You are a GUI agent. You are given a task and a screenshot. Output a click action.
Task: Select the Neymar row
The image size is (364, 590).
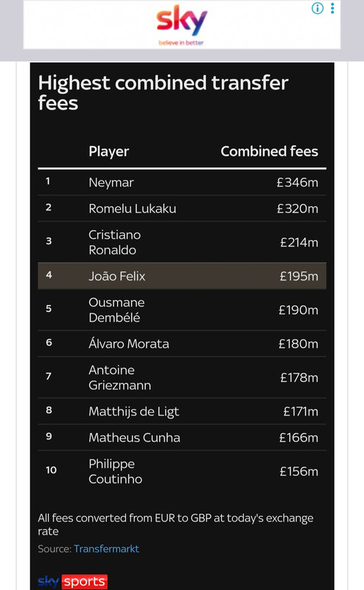tap(182, 182)
